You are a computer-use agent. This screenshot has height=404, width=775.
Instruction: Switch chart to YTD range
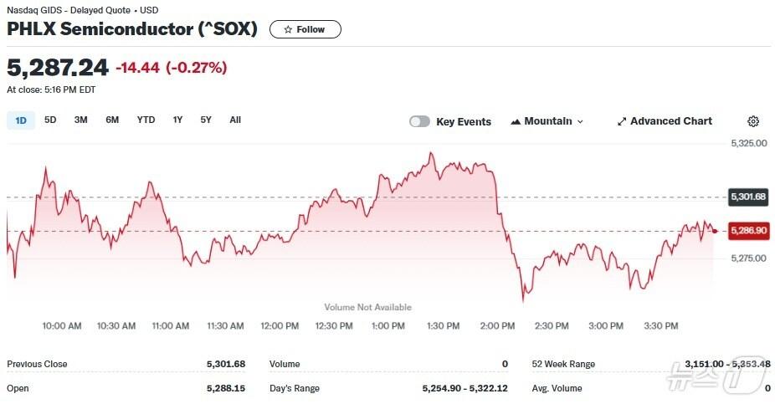coord(146,120)
